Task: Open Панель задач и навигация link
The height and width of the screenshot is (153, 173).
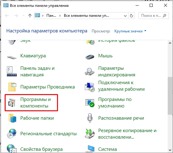Action: [37, 71]
